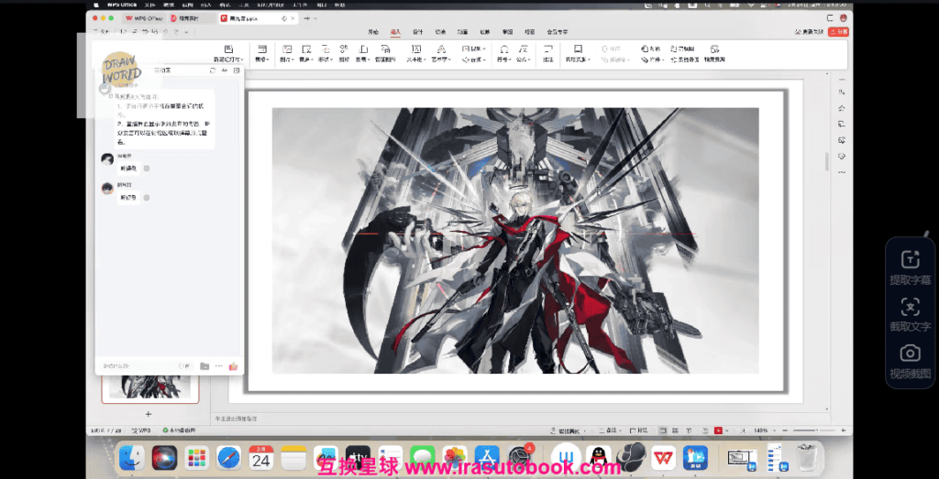Open the File menu in macOS menu bar

click(150, 5)
